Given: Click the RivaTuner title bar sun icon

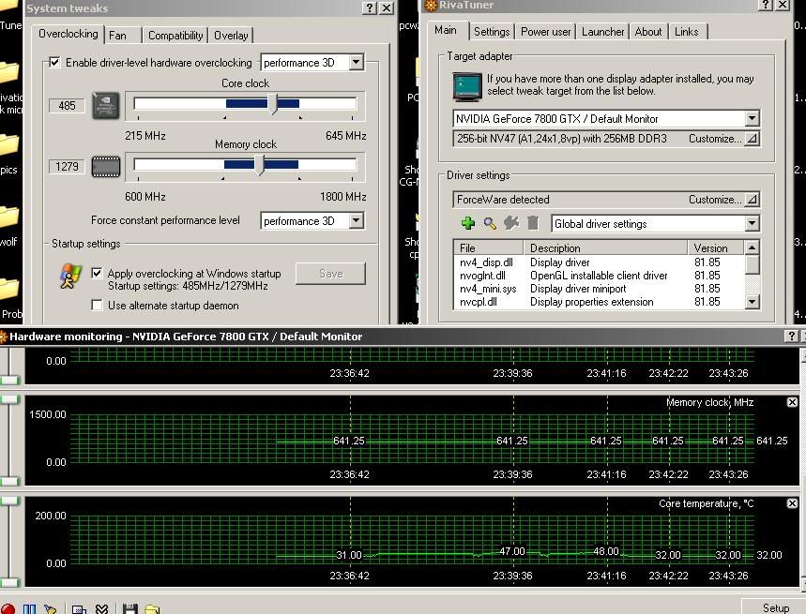Looking at the screenshot, I should pyautogui.click(x=431, y=6).
